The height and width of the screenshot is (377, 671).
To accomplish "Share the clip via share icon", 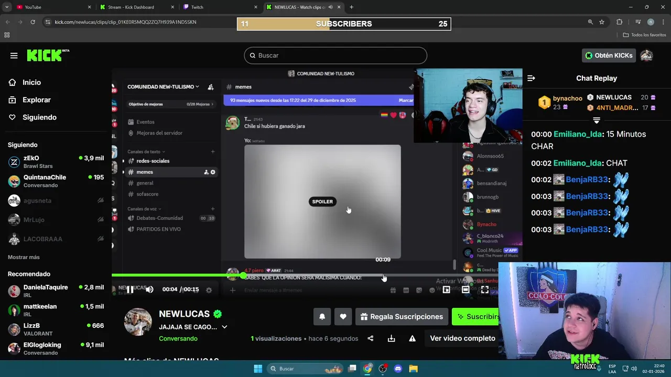I will pyautogui.click(x=371, y=338).
